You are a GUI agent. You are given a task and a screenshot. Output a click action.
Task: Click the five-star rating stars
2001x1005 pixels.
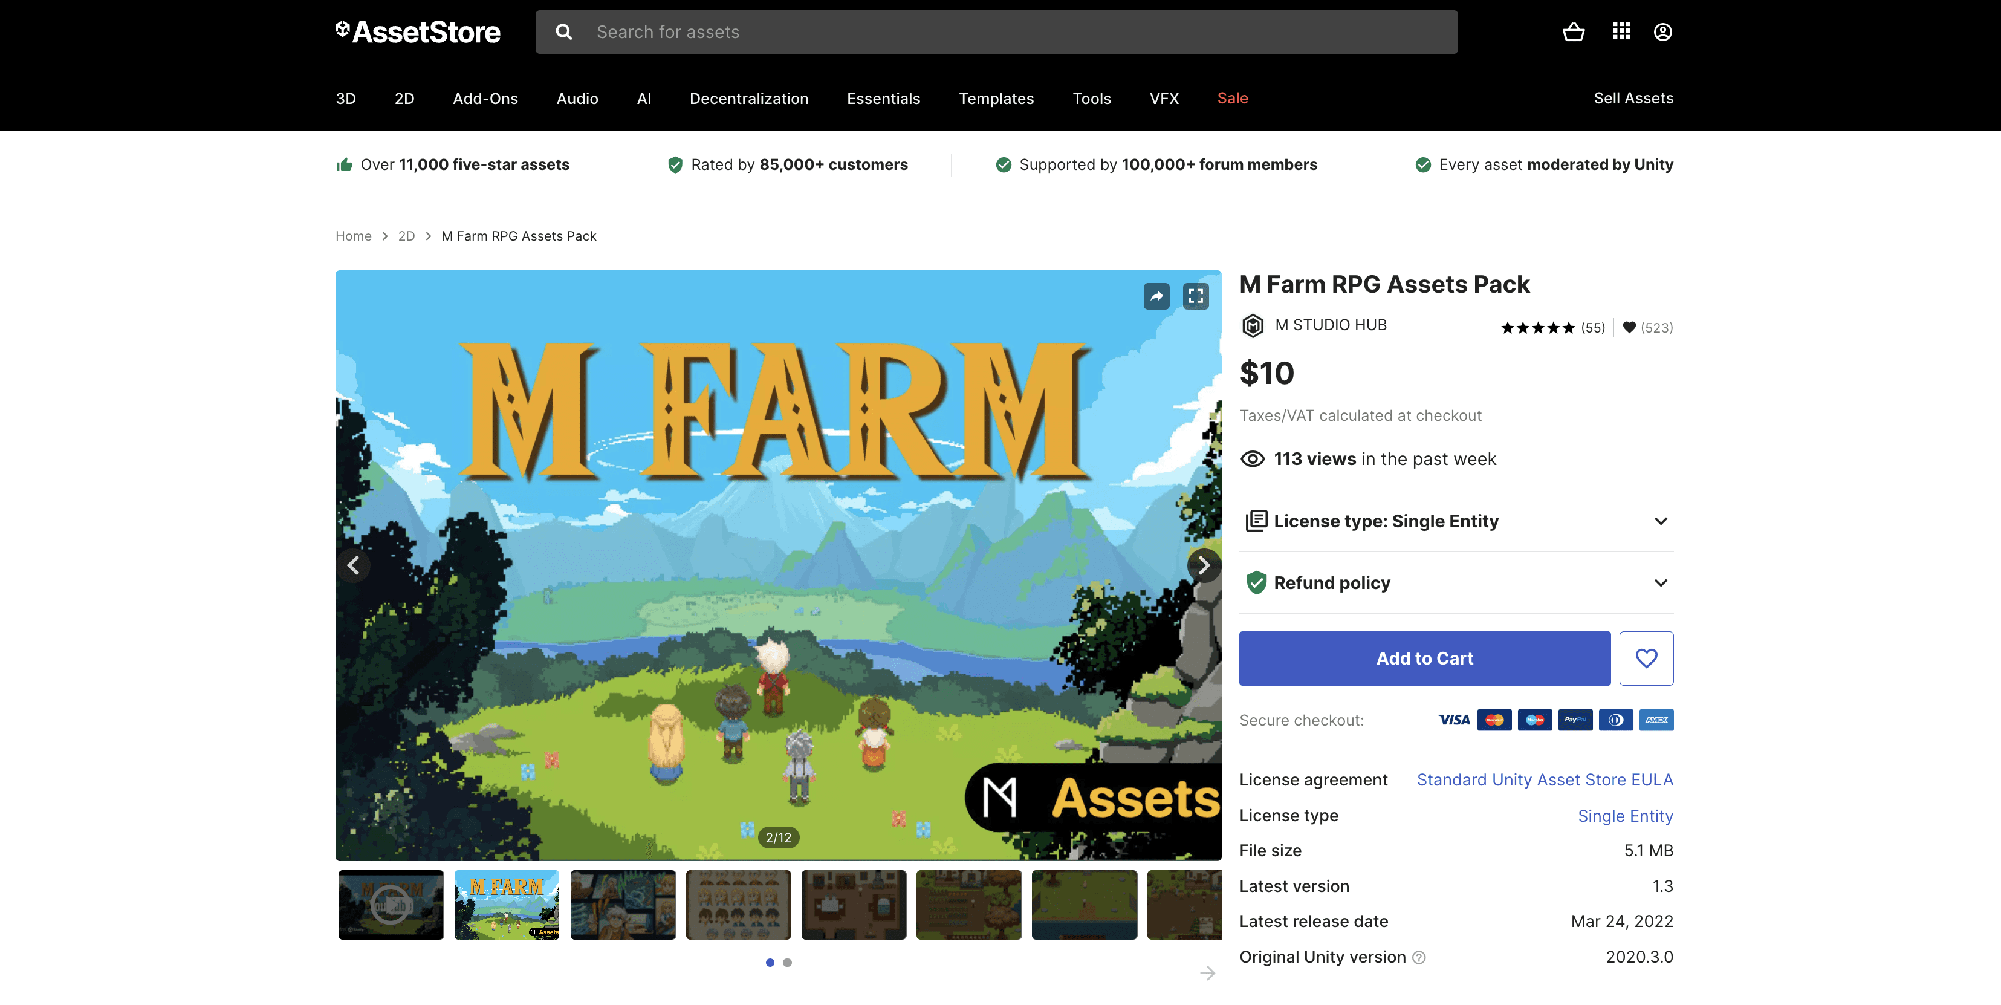point(1537,328)
